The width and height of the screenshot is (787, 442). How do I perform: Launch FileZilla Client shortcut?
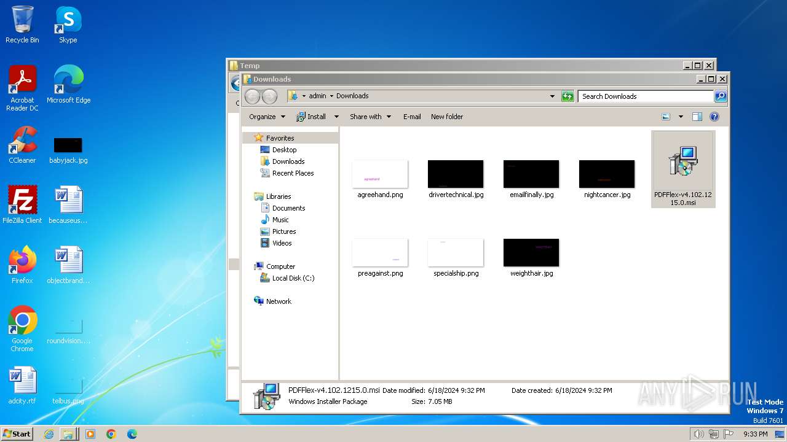22,204
